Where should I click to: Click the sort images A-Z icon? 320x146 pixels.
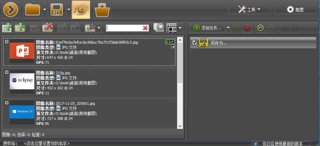pyautogui.click(x=90, y=28)
